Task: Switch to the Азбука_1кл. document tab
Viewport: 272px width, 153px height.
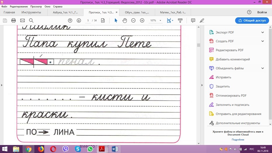Action: click(65, 13)
